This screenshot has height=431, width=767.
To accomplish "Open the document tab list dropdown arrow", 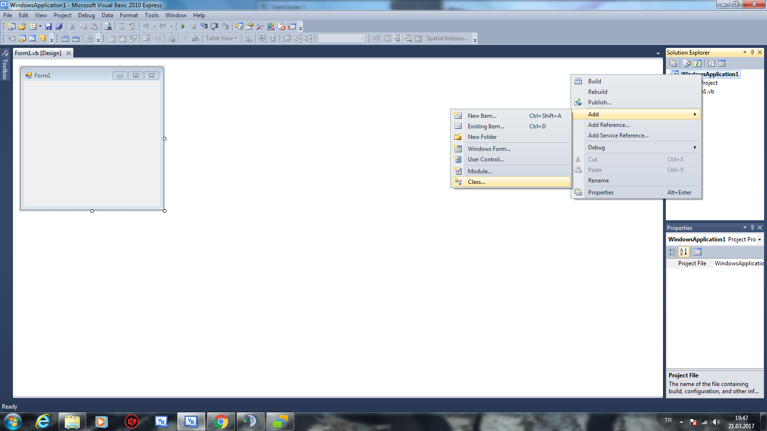I will click(658, 53).
